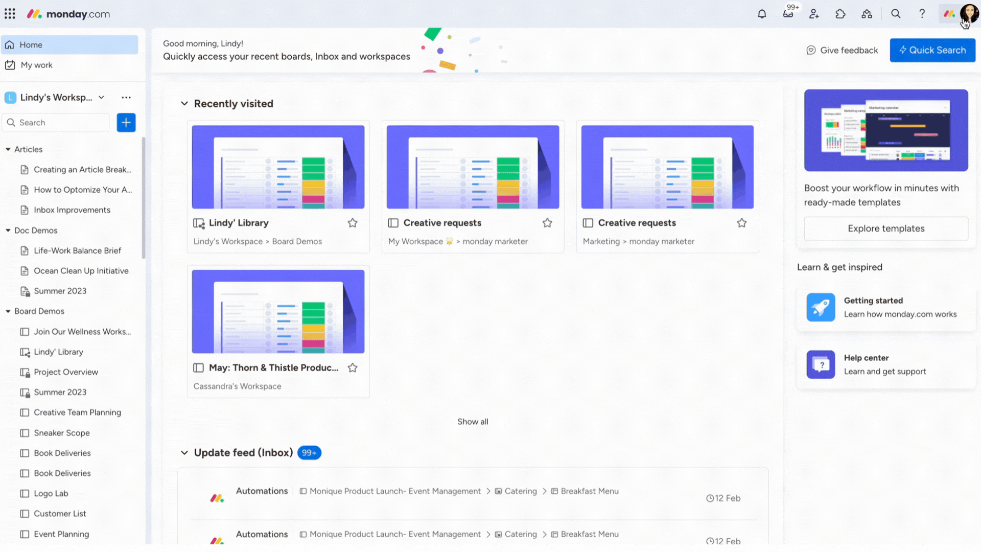Select My Work from left sidebar
This screenshot has width=981, height=552.
pyautogui.click(x=36, y=65)
